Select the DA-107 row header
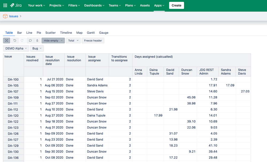 [13, 91]
